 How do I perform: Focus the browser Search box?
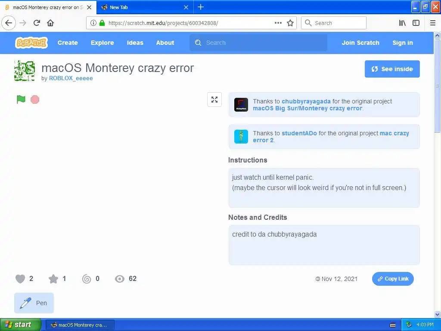click(x=334, y=23)
